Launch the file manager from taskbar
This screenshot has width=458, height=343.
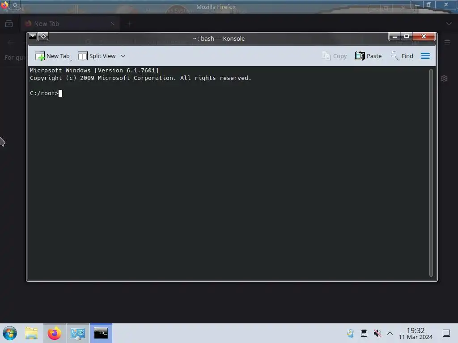(31, 333)
